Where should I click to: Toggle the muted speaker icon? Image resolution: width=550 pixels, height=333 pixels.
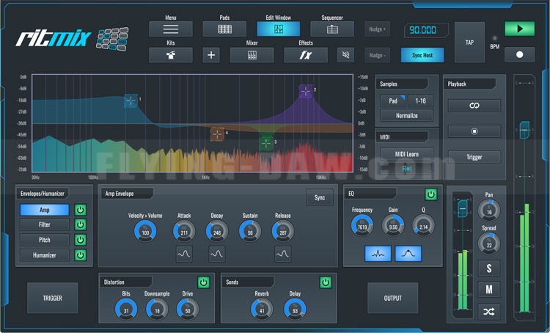click(345, 55)
